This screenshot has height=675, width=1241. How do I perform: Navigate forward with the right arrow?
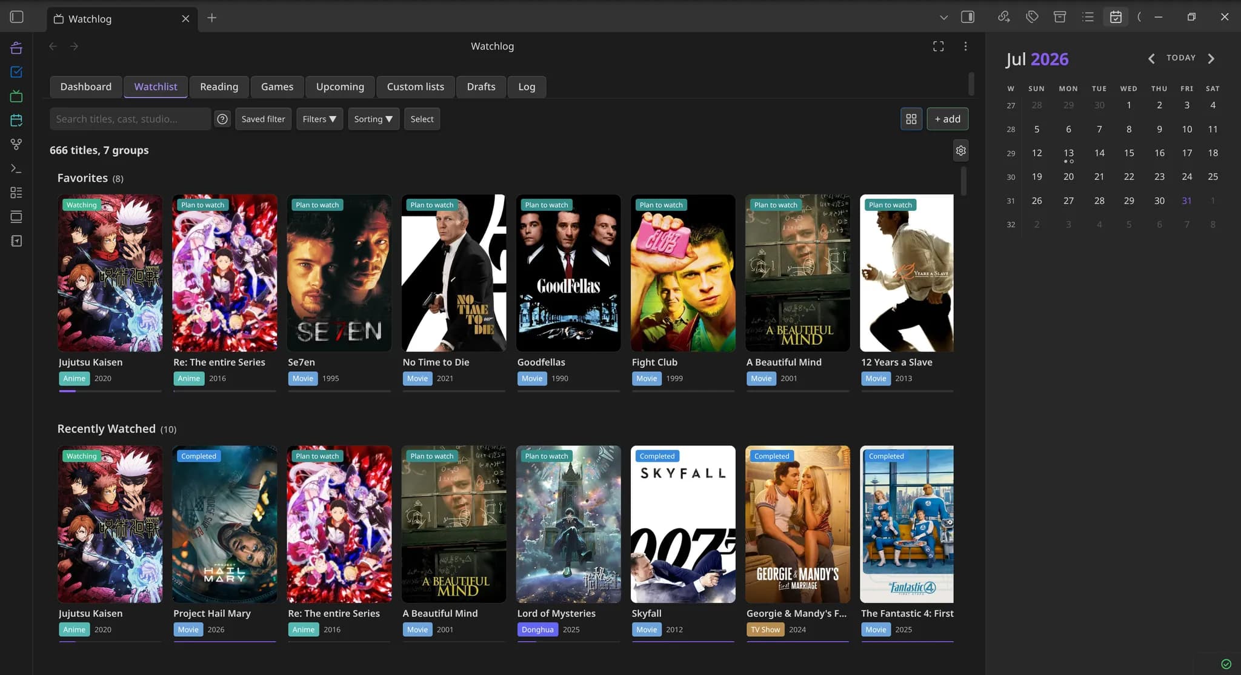click(74, 46)
